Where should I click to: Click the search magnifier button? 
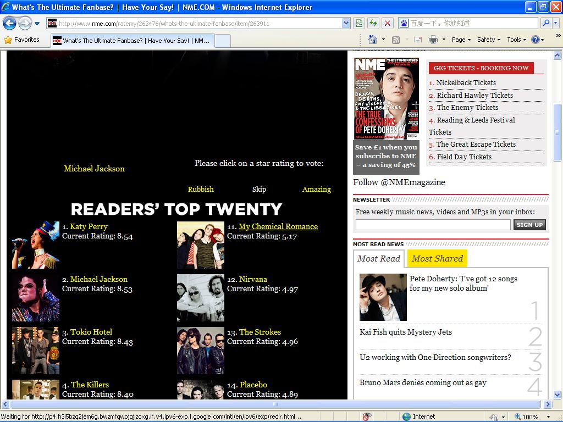(x=545, y=23)
